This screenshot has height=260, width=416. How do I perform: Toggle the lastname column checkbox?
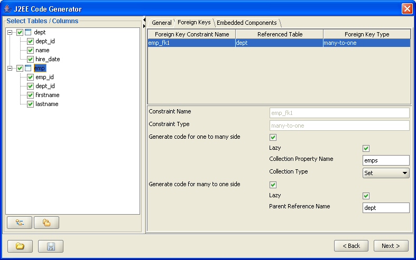[x=31, y=104]
